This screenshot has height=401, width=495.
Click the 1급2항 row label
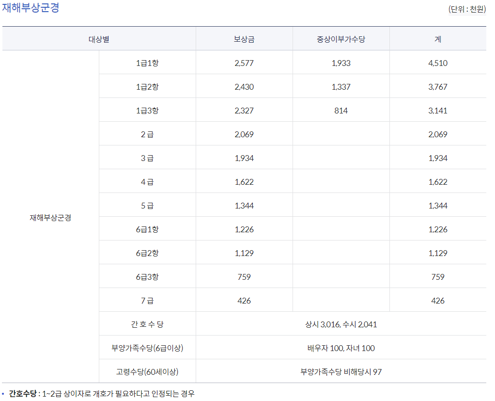[147, 86]
